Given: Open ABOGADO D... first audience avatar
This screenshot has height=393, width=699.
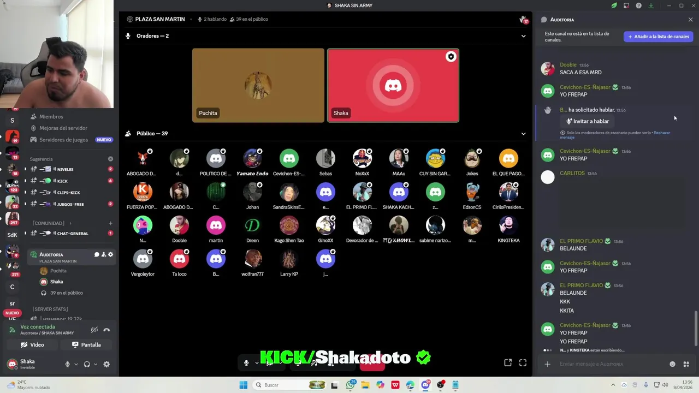Looking at the screenshot, I should (x=143, y=158).
